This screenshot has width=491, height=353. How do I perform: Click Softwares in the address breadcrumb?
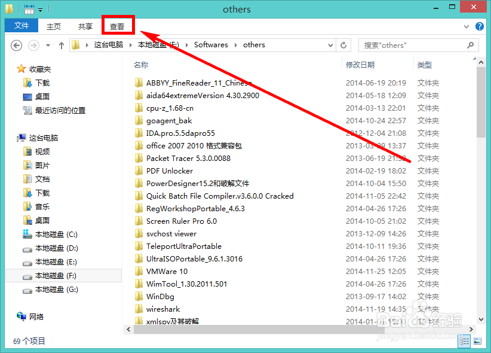[x=211, y=45]
